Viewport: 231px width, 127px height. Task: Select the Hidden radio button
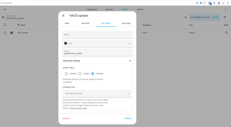(x=80, y=74)
